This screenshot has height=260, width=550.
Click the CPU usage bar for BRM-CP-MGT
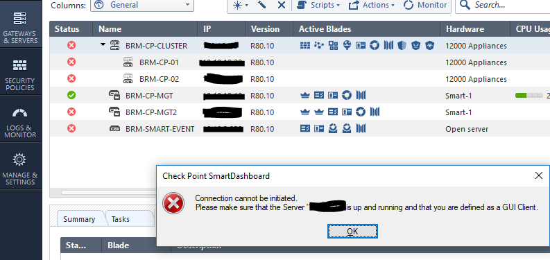pos(529,96)
